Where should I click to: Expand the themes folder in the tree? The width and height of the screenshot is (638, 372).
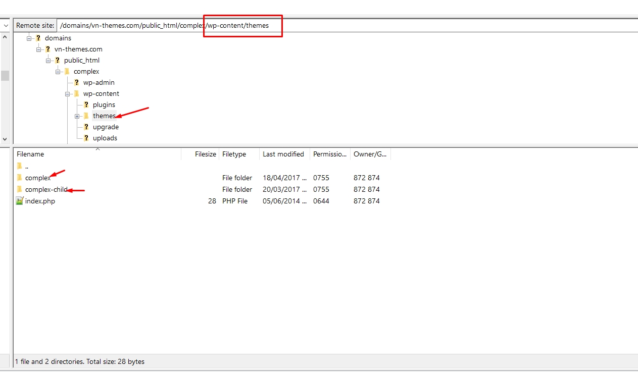click(x=77, y=116)
